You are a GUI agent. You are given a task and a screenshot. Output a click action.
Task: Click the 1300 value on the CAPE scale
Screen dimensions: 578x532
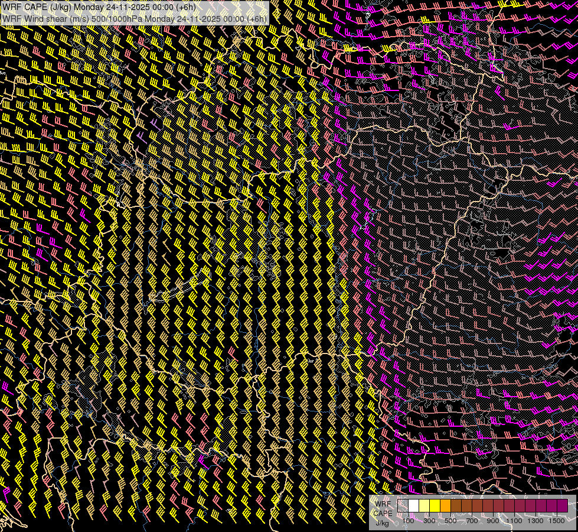(x=535, y=521)
